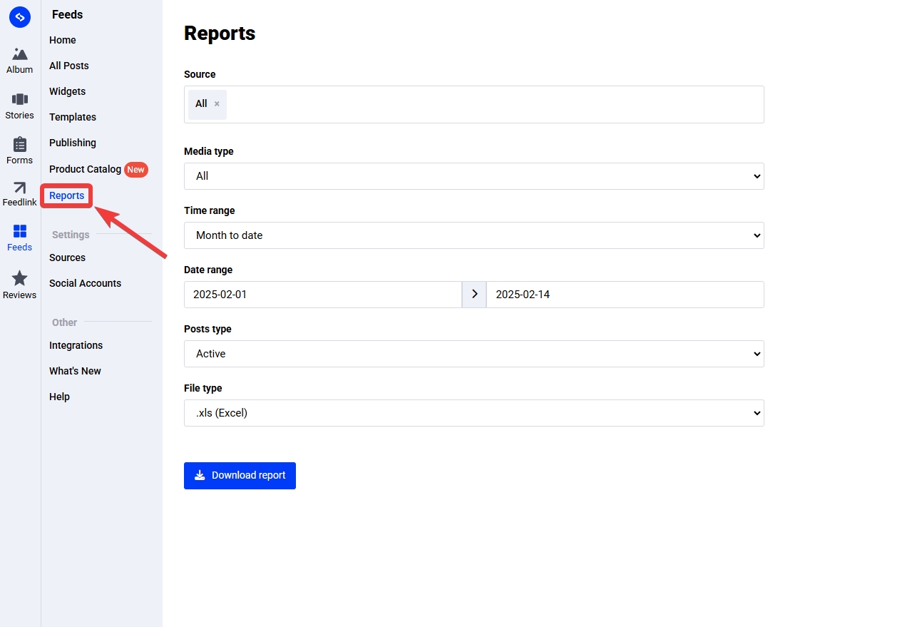Open Social Accounts settings
Screen dimensions: 912x627
tap(85, 283)
